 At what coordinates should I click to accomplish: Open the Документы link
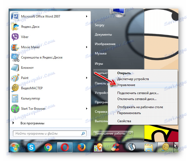pyautogui.click(x=103, y=35)
